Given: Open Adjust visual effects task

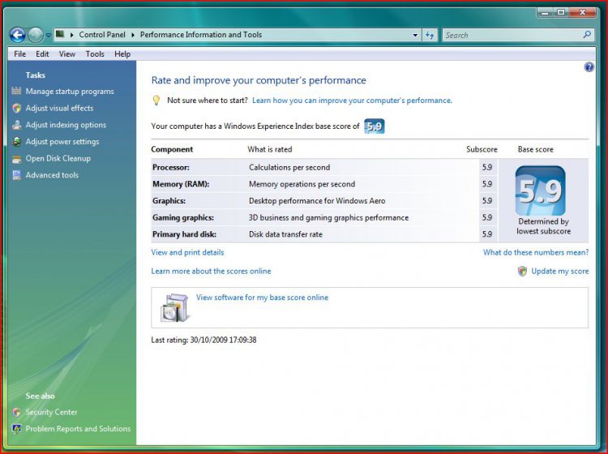Looking at the screenshot, I should coord(59,108).
